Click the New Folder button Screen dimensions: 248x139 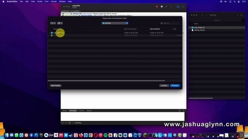(55, 85)
